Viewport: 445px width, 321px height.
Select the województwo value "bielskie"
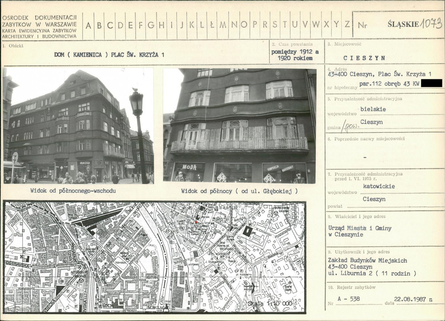point(373,109)
